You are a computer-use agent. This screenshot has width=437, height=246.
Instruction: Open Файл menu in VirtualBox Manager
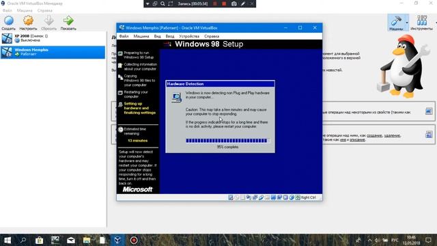(x=8, y=10)
